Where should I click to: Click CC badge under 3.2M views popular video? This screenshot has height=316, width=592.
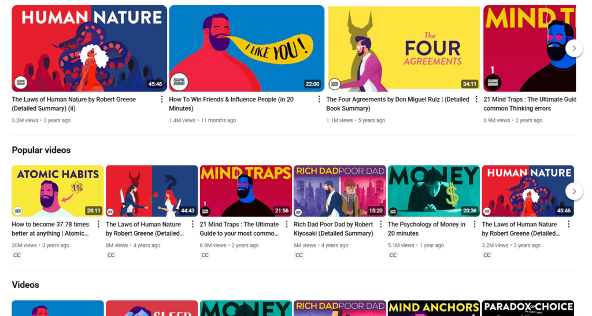487,255
